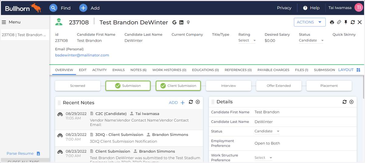Open Work Structure Preference dropdown
365x163 pixels.
(263, 158)
